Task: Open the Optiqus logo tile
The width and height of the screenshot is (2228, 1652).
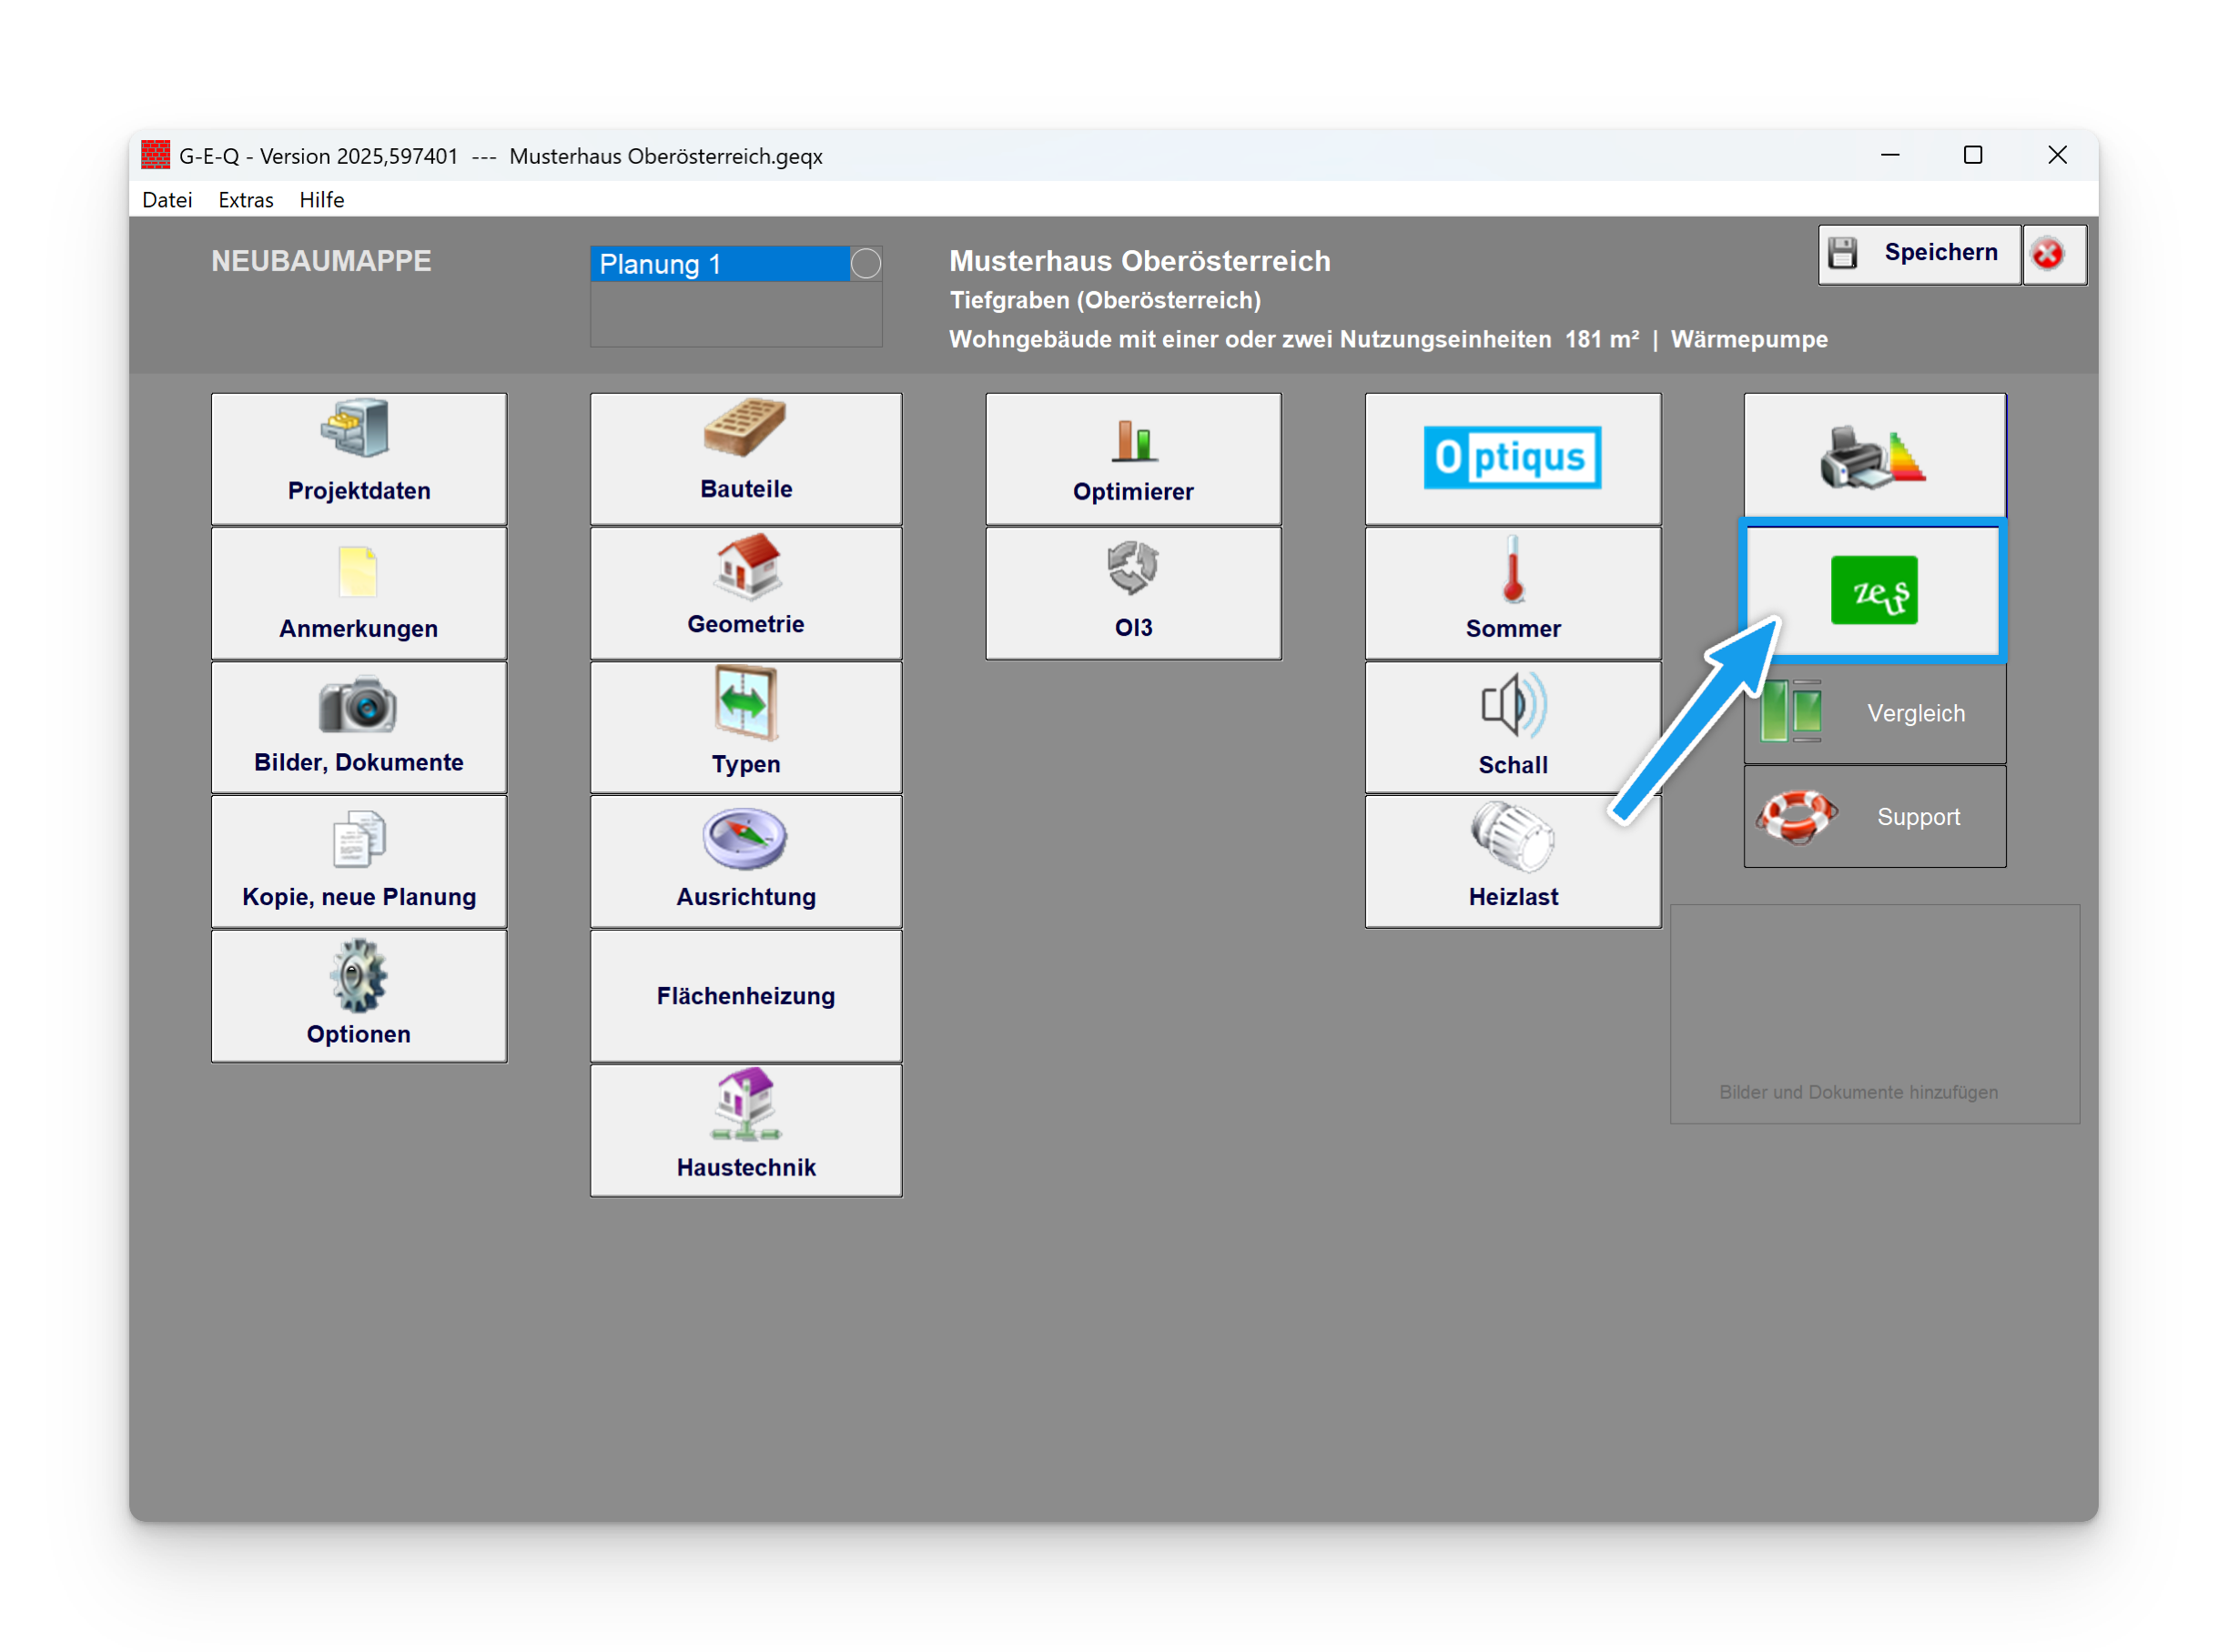Action: [x=1512, y=458]
